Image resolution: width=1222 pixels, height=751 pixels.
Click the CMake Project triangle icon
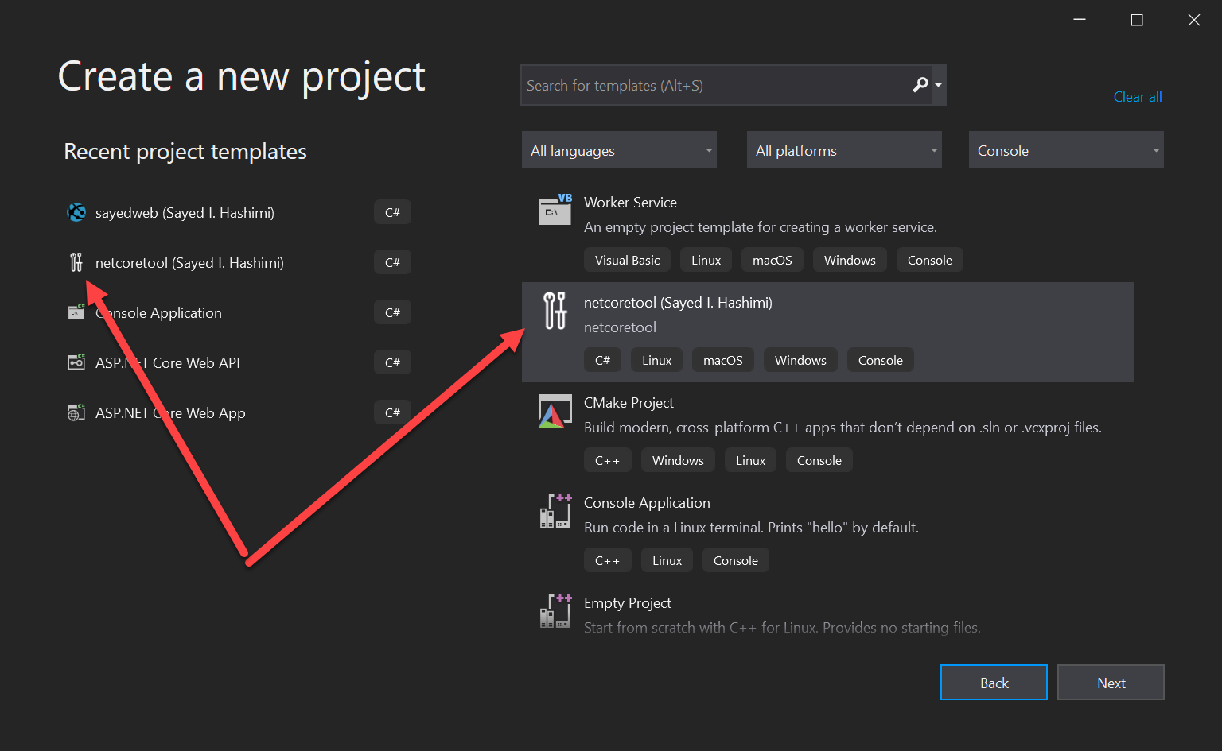(x=555, y=411)
